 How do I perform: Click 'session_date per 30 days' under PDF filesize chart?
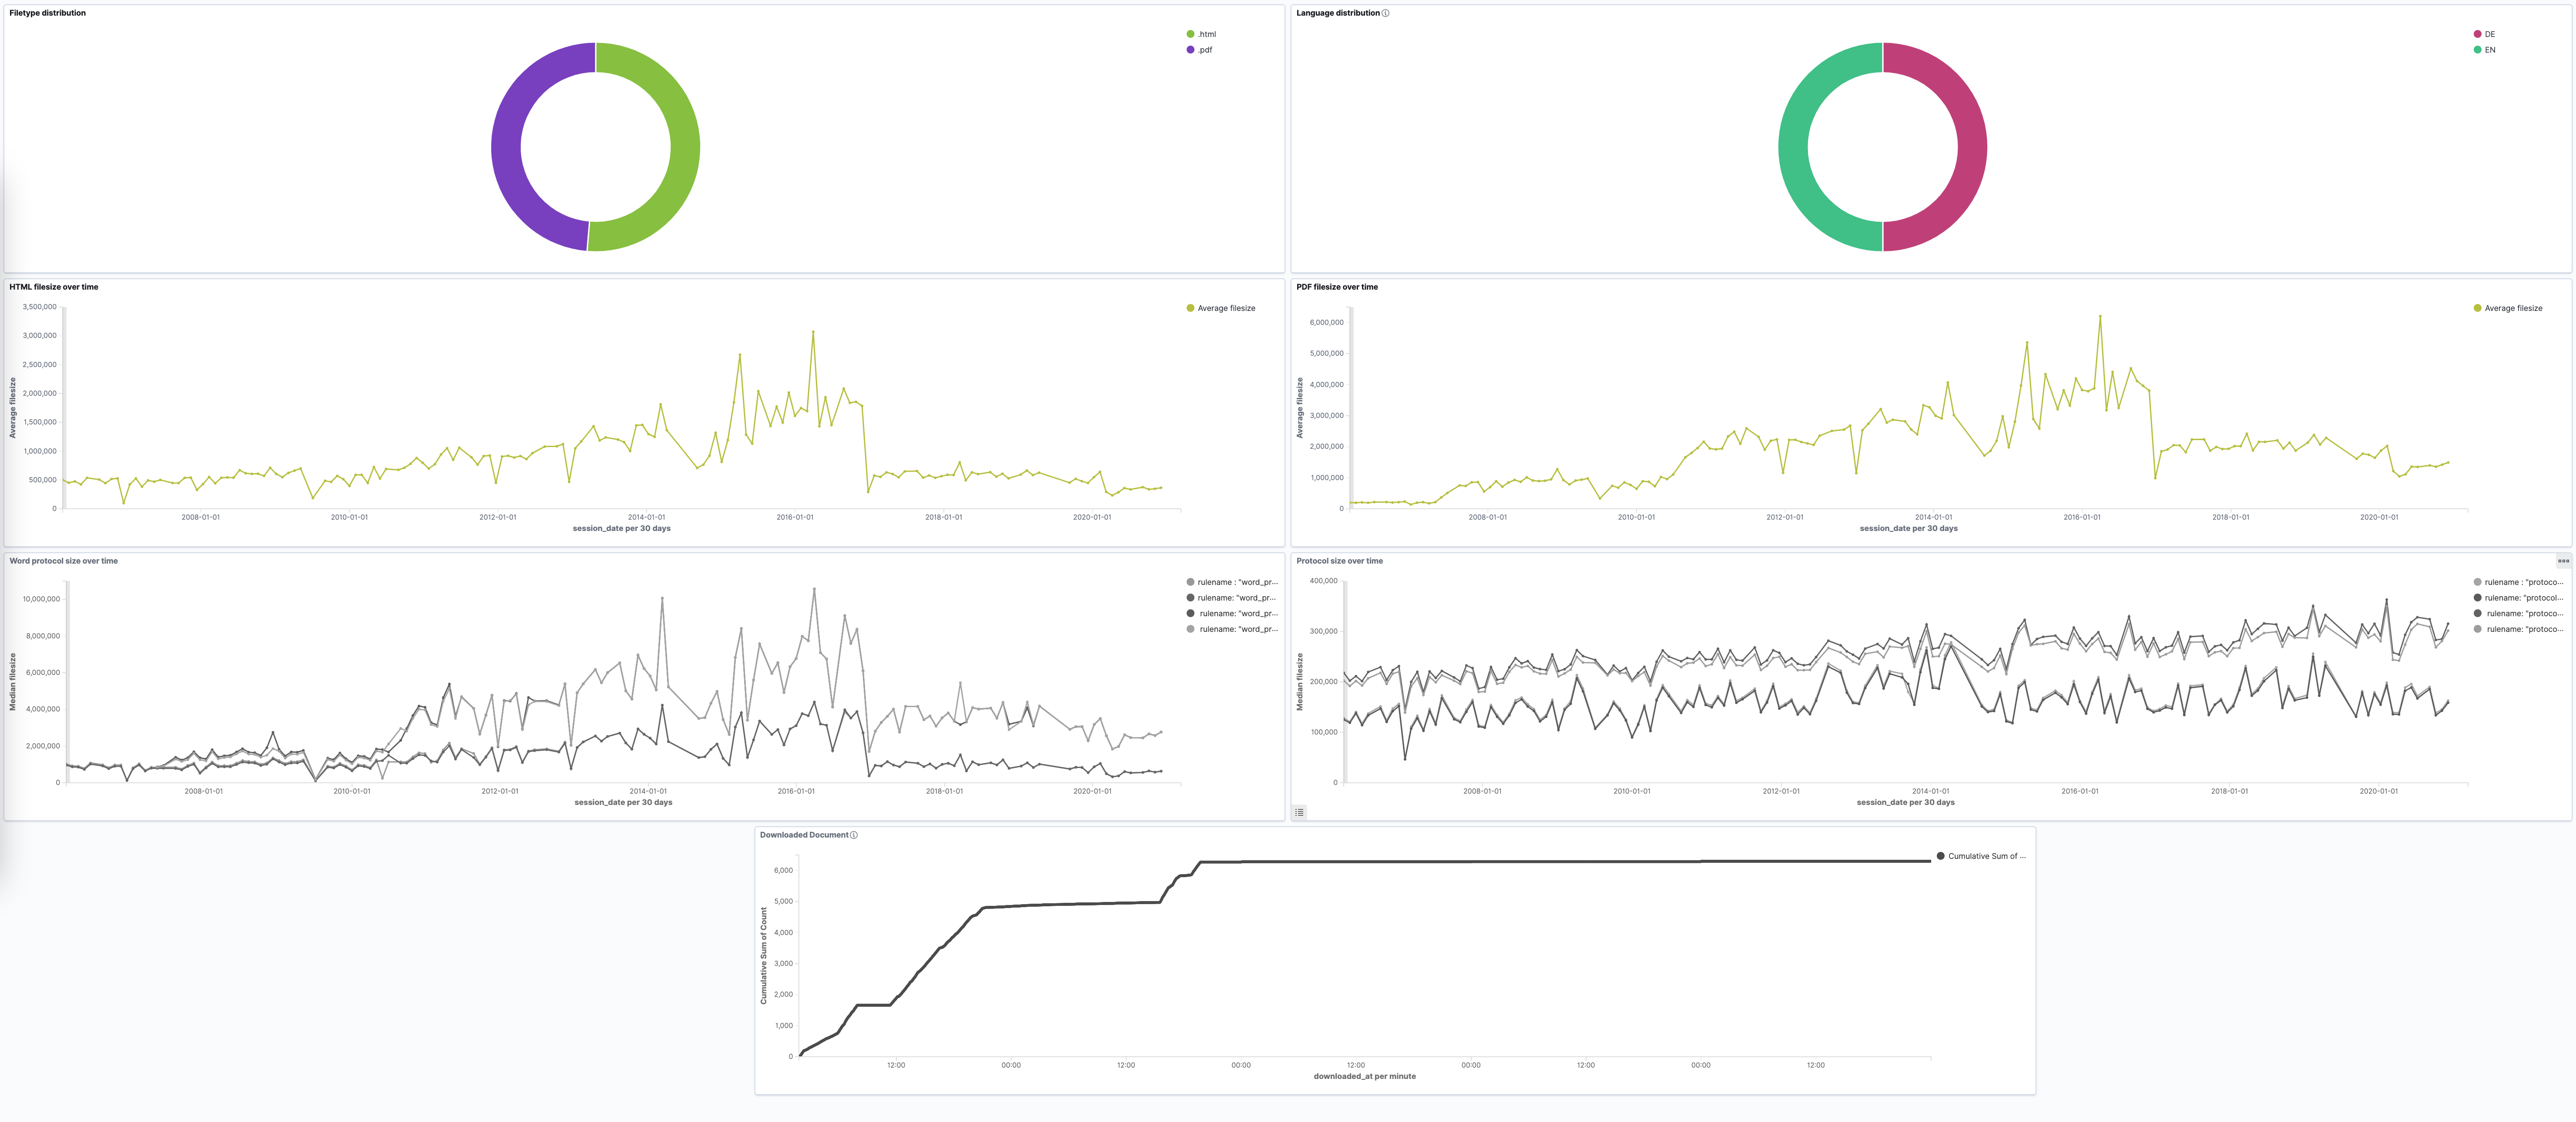(x=1909, y=528)
